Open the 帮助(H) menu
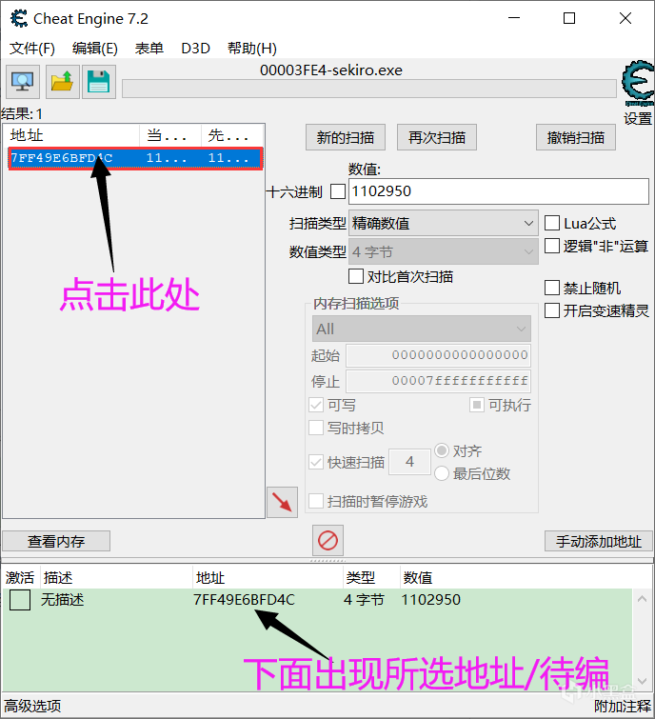Screen dimensions: 655x719 pyautogui.click(x=252, y=48)
